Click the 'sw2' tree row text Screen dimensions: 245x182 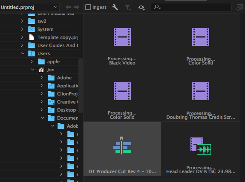[42, 21]
